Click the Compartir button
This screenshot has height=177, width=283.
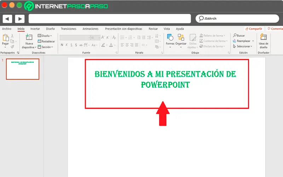[254, 29]
